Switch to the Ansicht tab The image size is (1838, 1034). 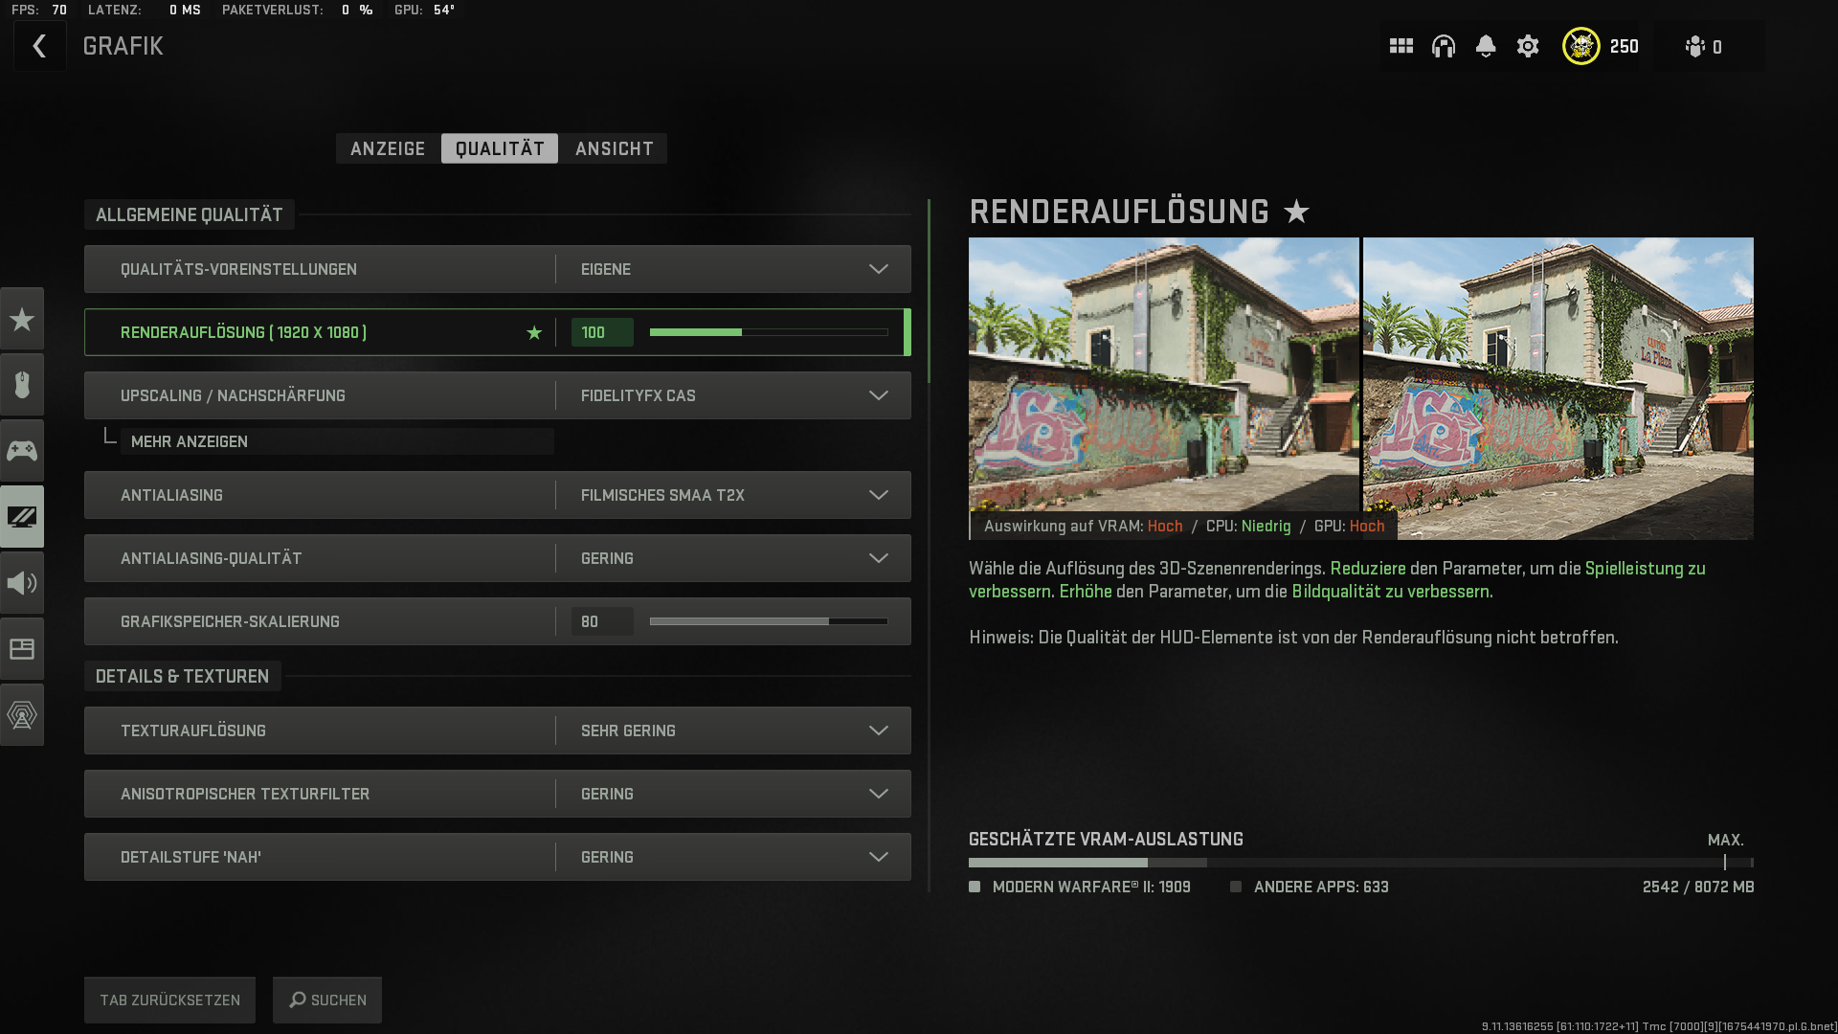(x=614, y=148)
